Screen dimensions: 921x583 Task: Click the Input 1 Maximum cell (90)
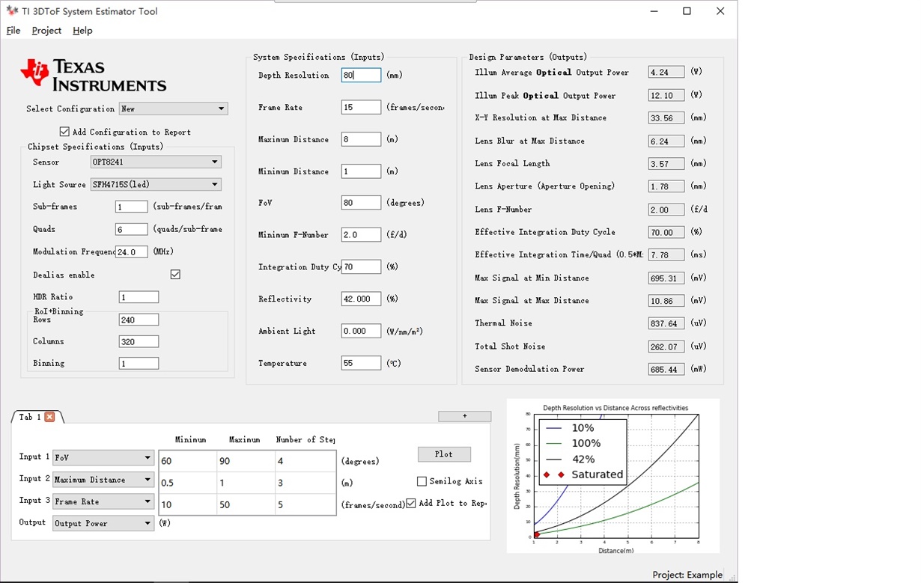246,461
